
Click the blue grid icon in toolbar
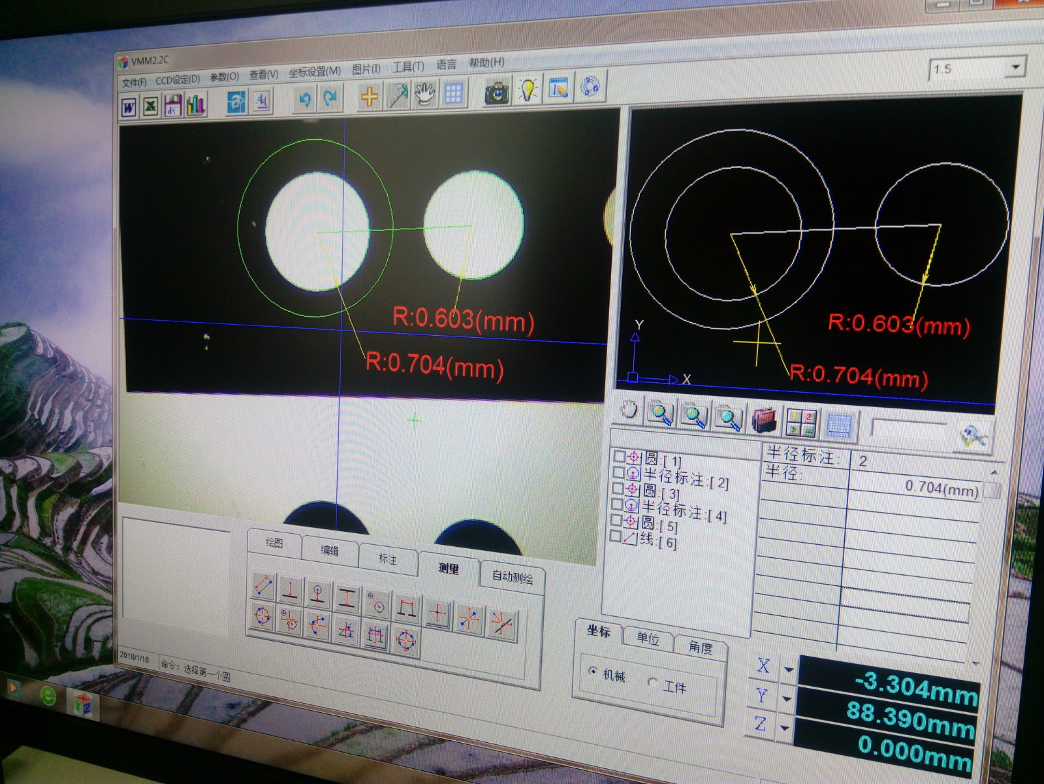point(453,94)
